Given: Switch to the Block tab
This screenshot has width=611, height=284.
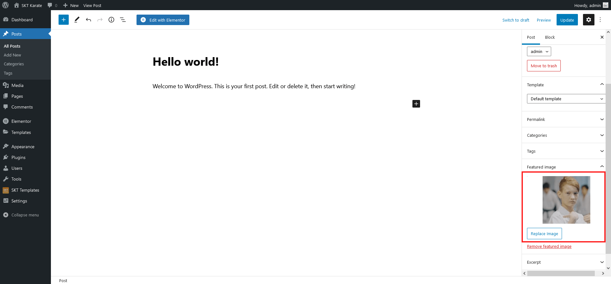Looking at the screenshot, I should tap(550, 37).
